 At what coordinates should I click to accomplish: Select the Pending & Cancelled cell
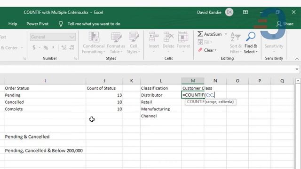[x=45, y=137]
